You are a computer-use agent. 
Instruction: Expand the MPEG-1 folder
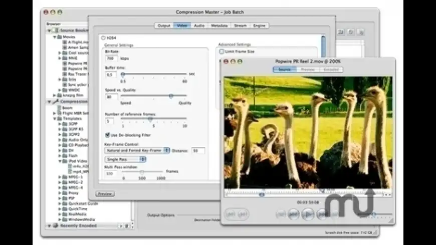coord(60,176)
